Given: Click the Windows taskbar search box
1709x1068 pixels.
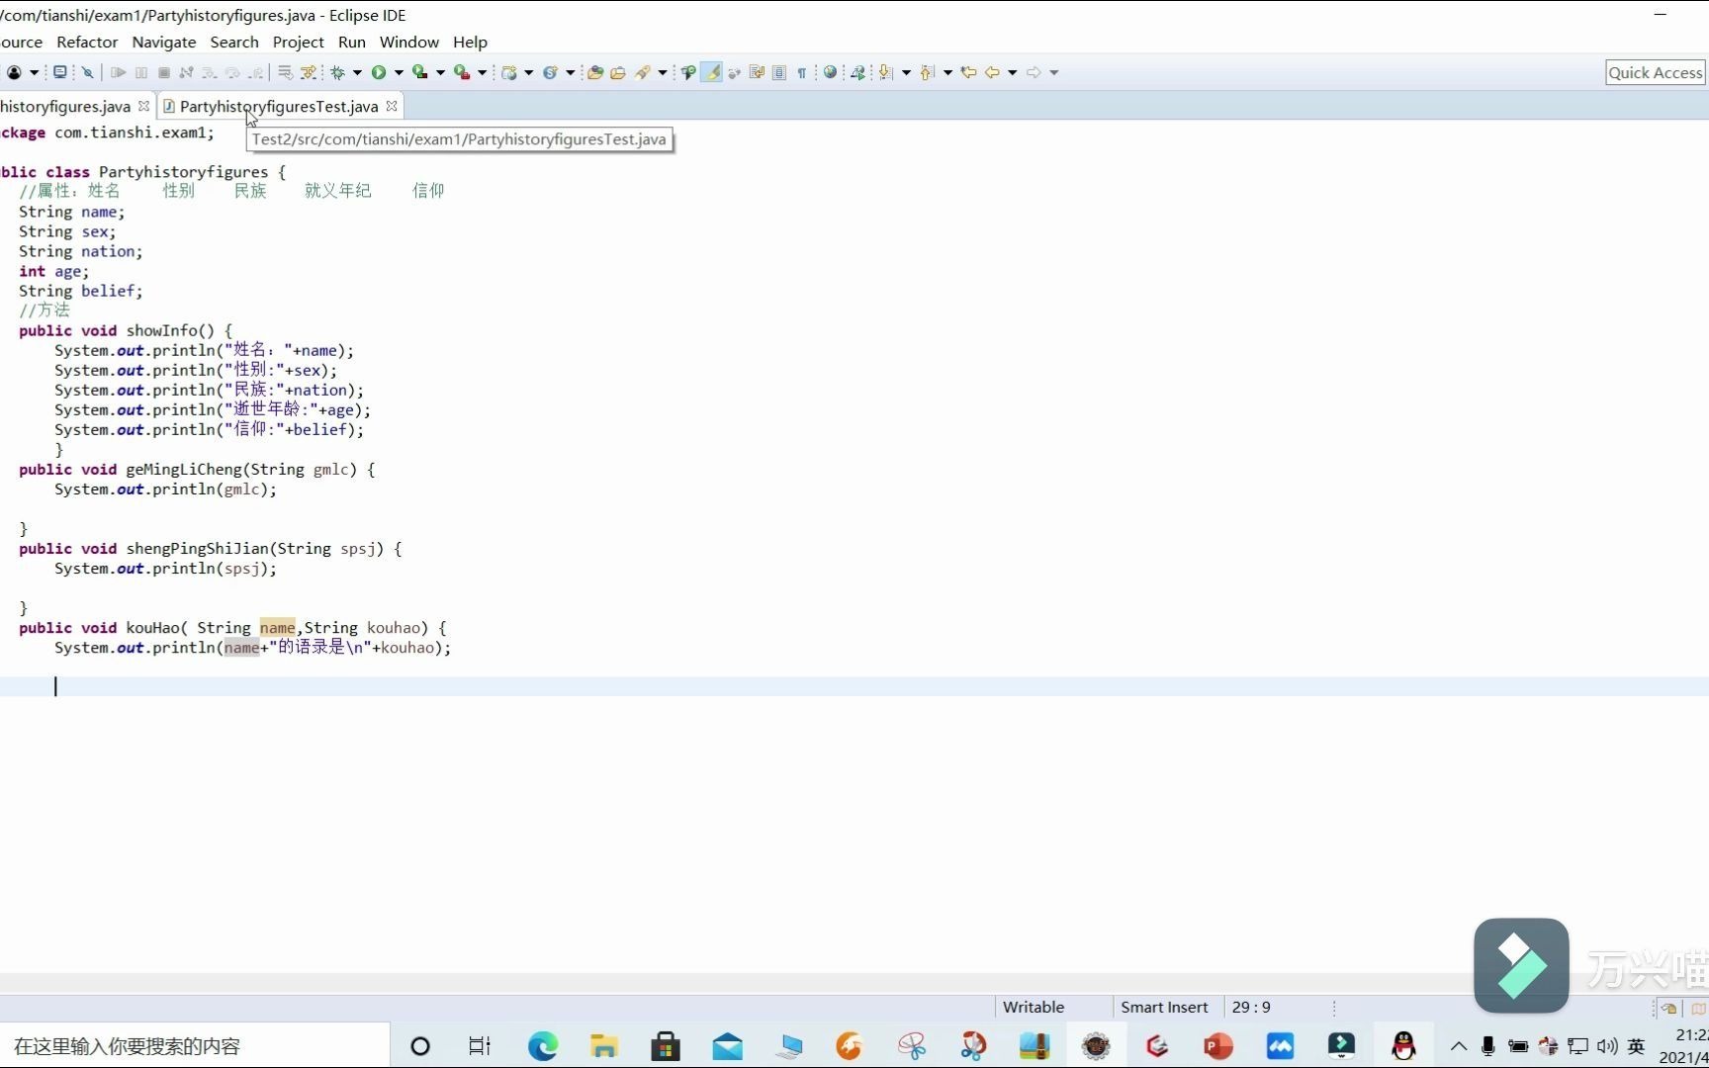Looking at the screenshot, I should [195, 1045].
